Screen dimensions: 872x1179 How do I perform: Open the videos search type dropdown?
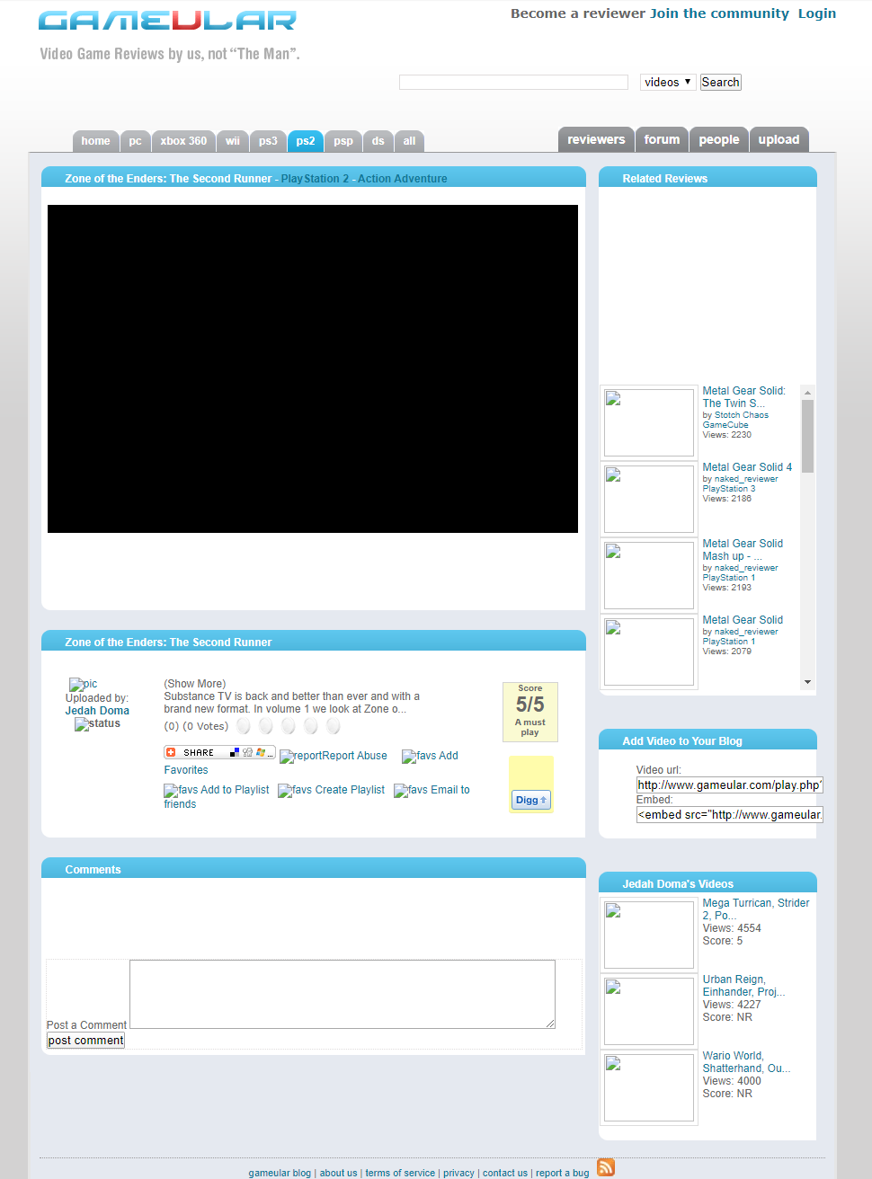(667, 83)
